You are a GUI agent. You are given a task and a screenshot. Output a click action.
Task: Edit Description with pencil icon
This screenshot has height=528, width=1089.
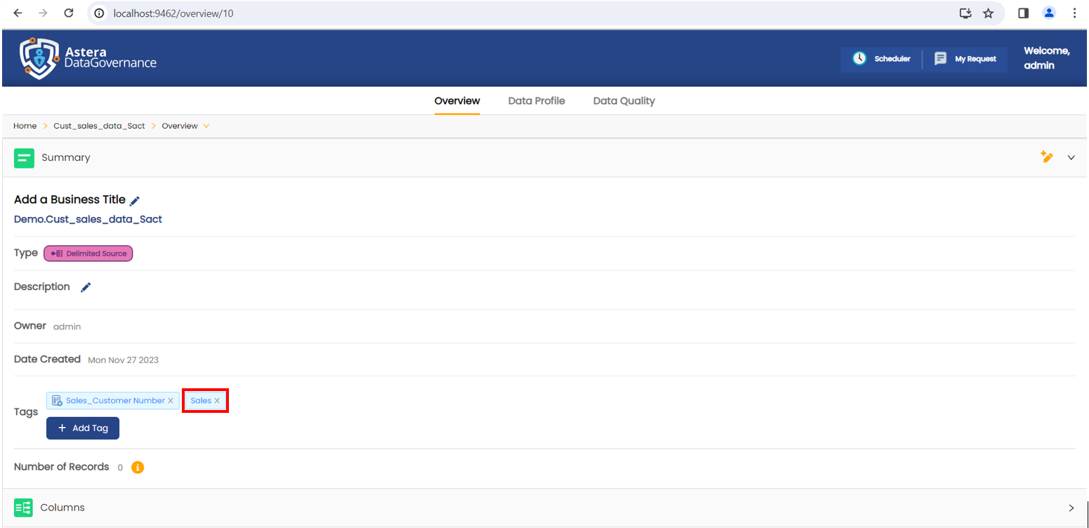pos(86,287)
